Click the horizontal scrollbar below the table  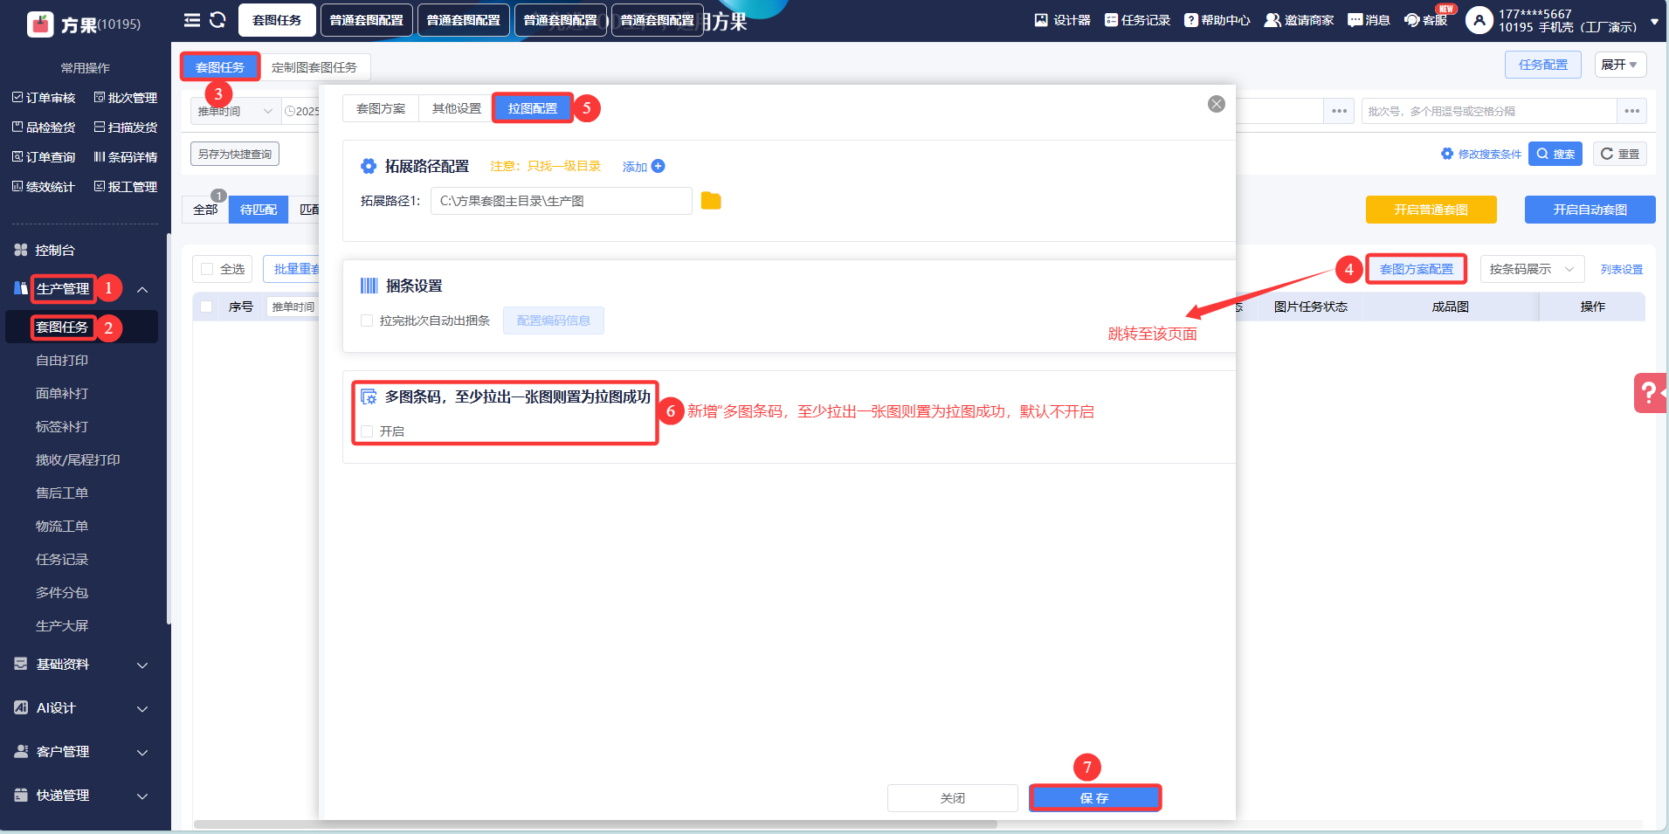click(596, 824)
